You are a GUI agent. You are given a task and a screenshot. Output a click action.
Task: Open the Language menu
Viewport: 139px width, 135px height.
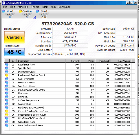point(65,7)
